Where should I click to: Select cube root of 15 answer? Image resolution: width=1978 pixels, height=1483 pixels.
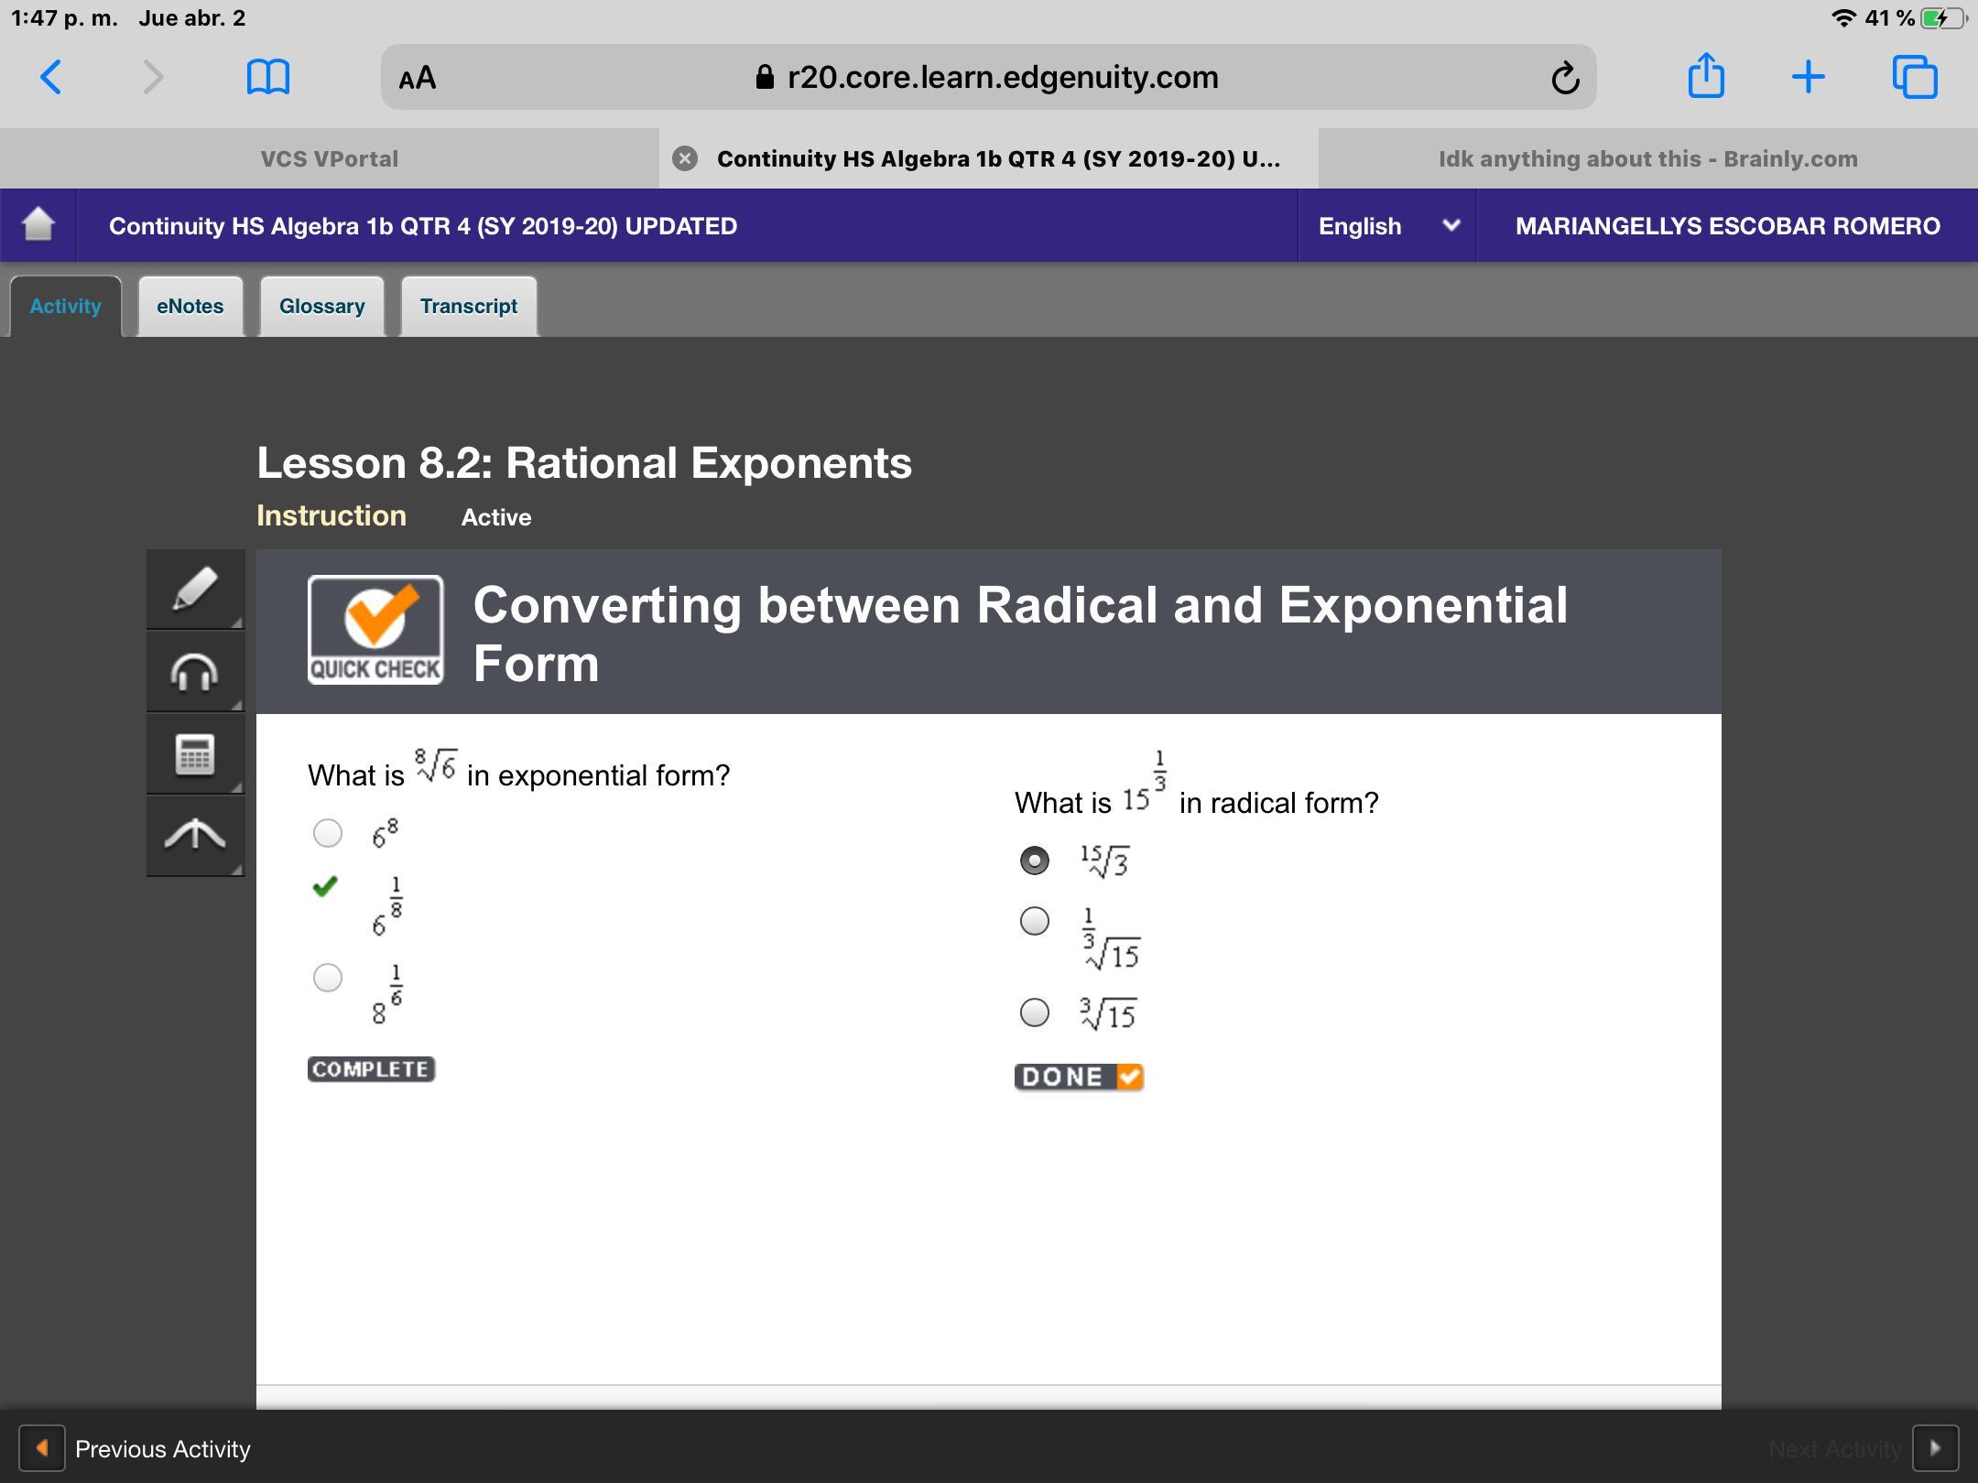1035,1012
